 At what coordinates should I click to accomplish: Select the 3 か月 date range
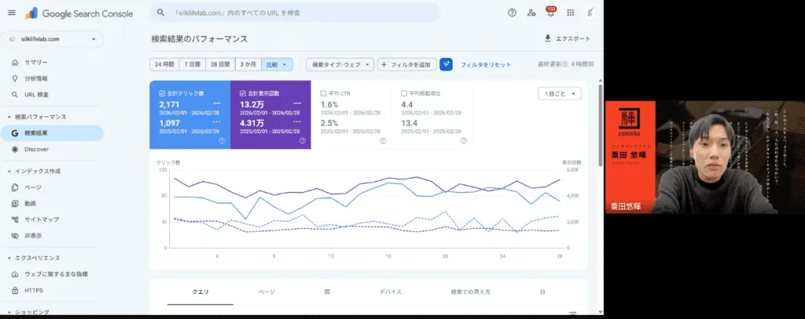click(248, 64)
